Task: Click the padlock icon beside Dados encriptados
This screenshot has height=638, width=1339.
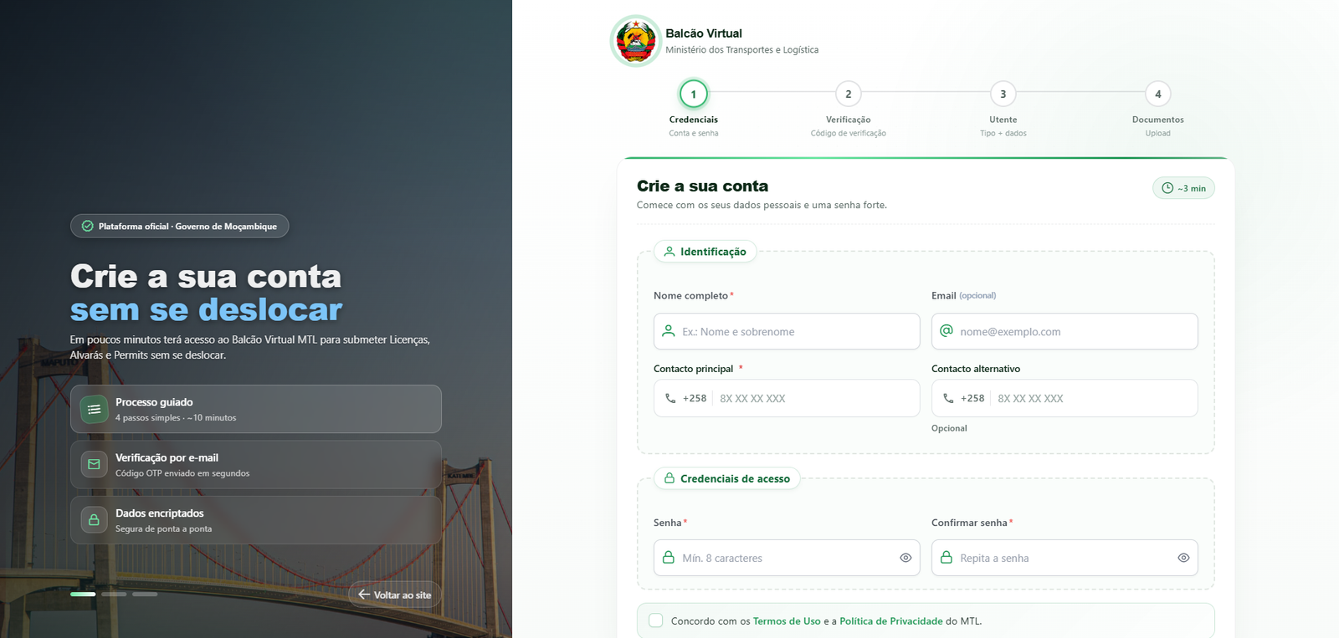Action: (x=94, y=520)
